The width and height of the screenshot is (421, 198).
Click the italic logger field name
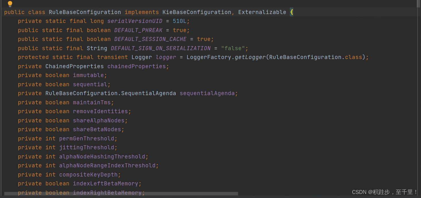coord(166,57)
